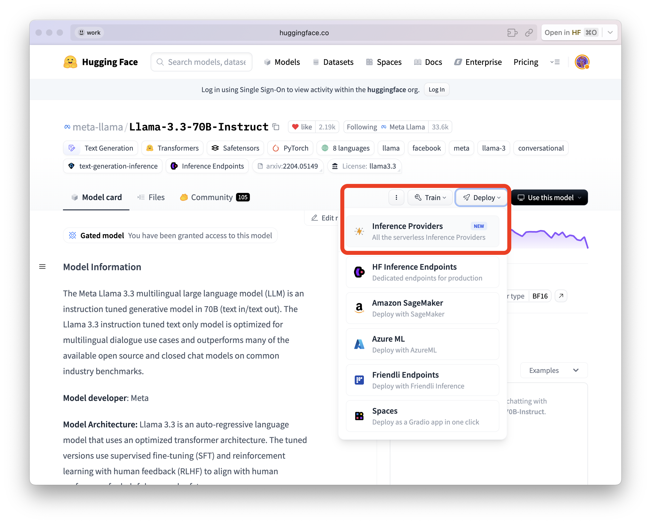Click the HF Inference Endpoints logo icon
Screen dimensions: 651x524
point(359,272)
